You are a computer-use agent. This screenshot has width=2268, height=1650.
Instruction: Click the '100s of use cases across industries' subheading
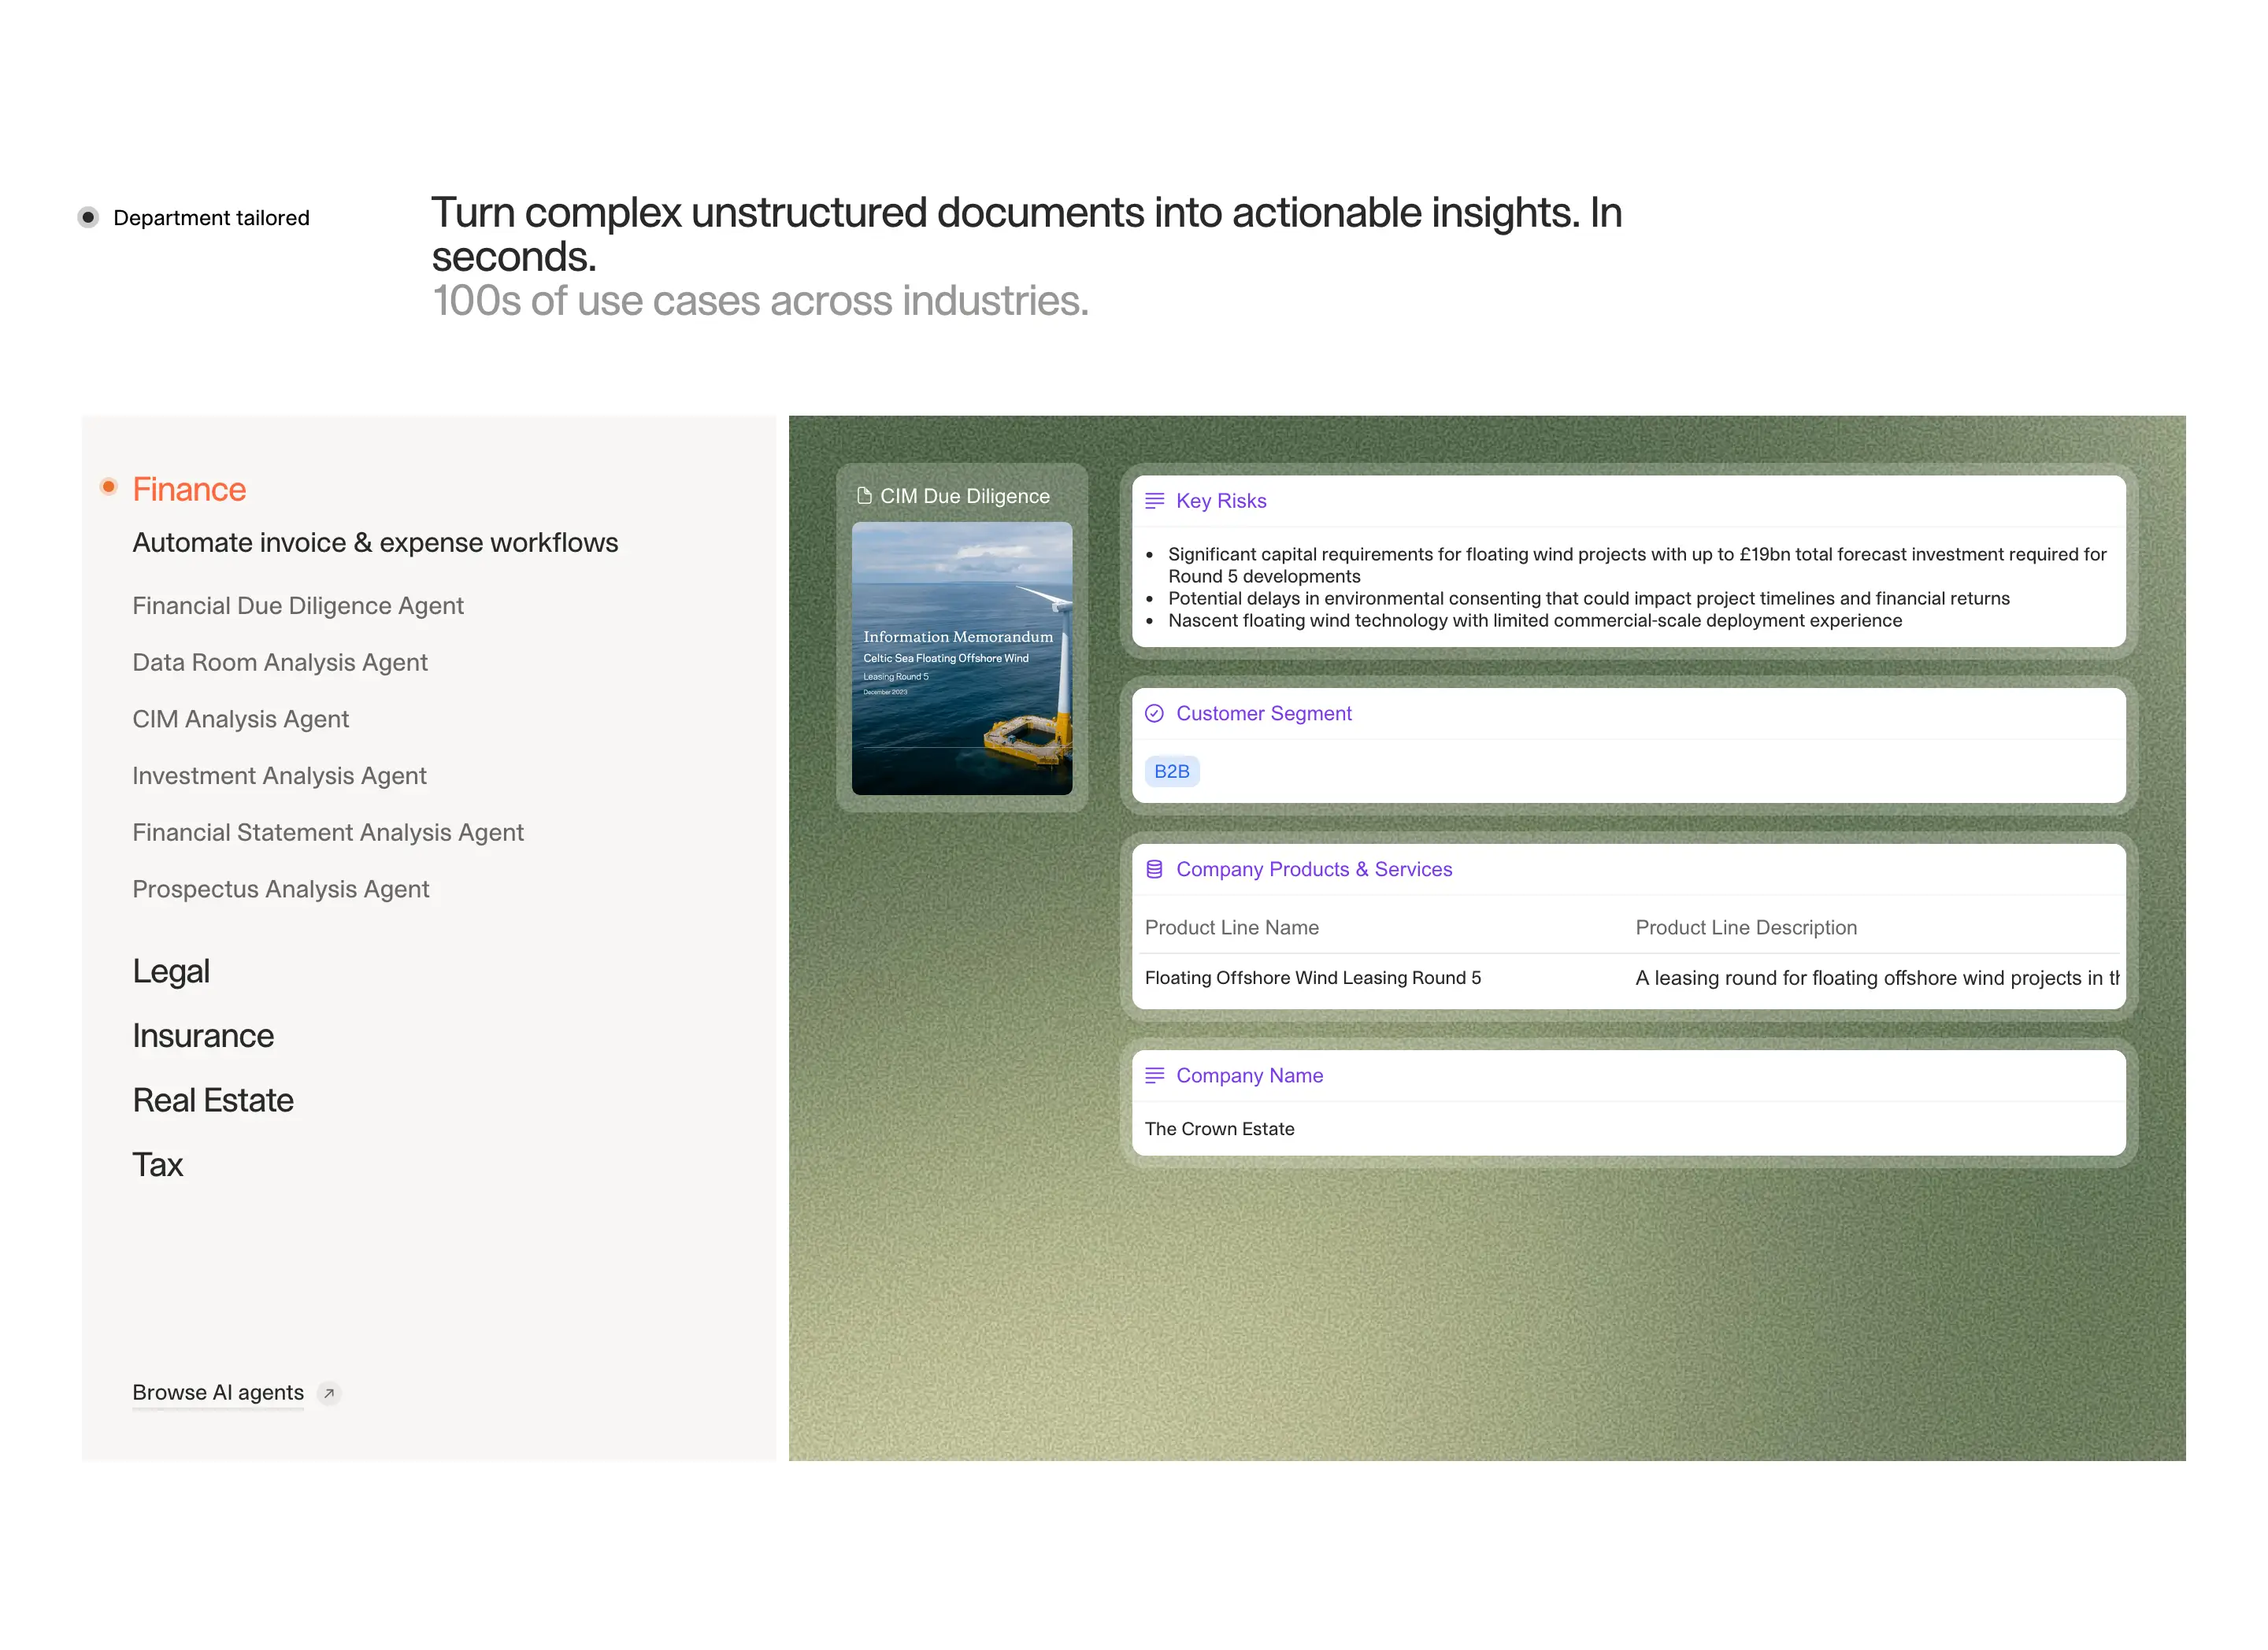pos(760,301)
